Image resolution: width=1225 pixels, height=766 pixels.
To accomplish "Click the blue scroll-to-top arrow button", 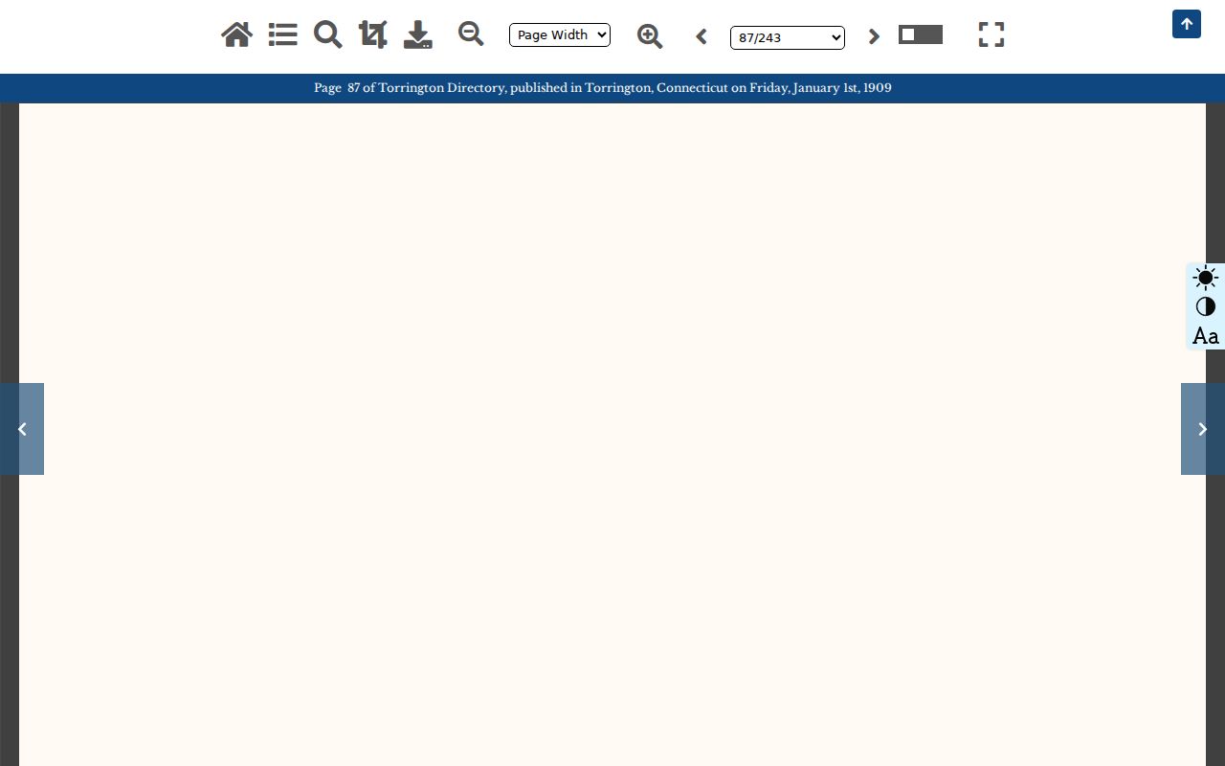I will click(1187, 24).
